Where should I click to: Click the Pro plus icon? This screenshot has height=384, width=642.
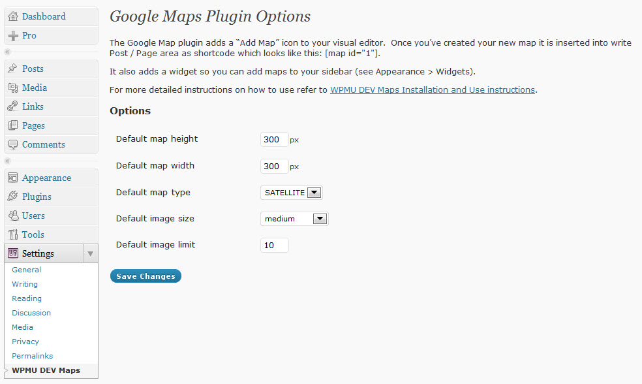click(x=13, y=35)
